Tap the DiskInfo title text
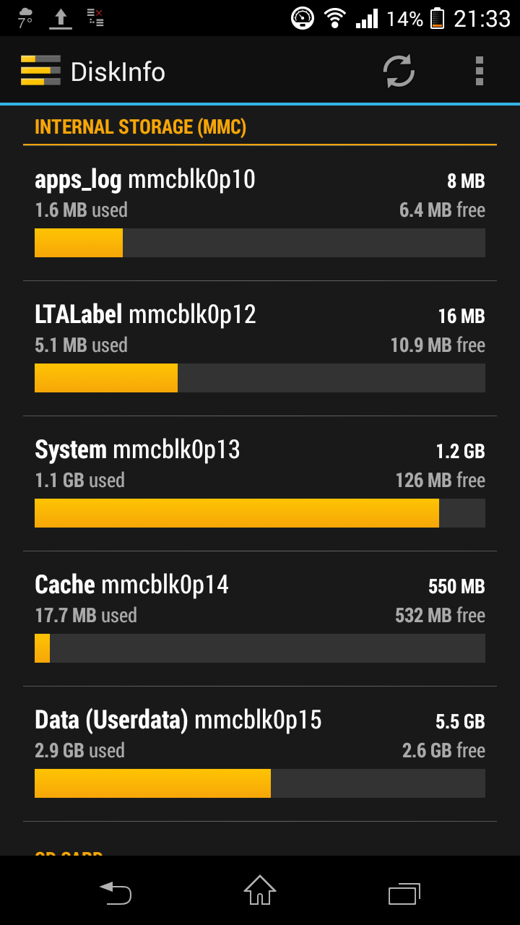Viewport: 520px width, 925px height. [x=118, y=72]
